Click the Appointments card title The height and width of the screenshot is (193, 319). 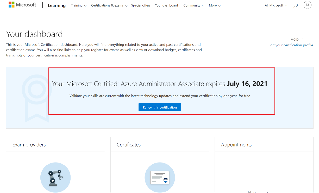tap(236, 145)
